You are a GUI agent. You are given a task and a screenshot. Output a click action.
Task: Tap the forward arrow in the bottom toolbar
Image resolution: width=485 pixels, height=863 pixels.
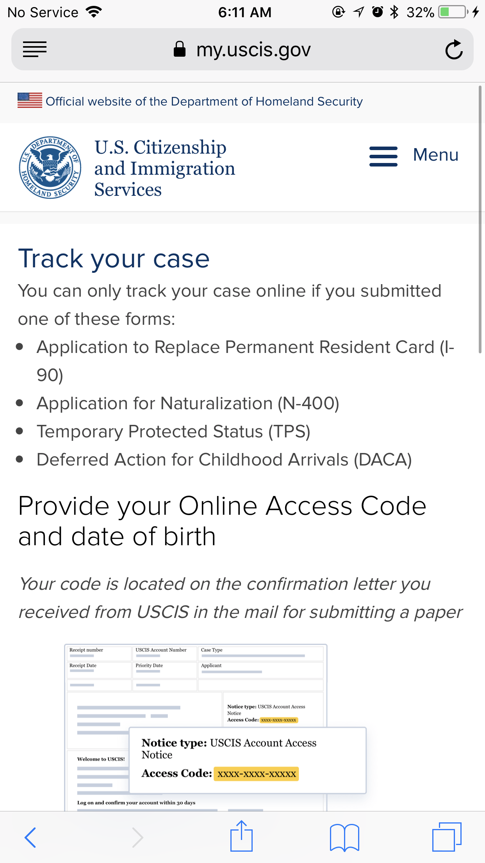tap(137, 837)
